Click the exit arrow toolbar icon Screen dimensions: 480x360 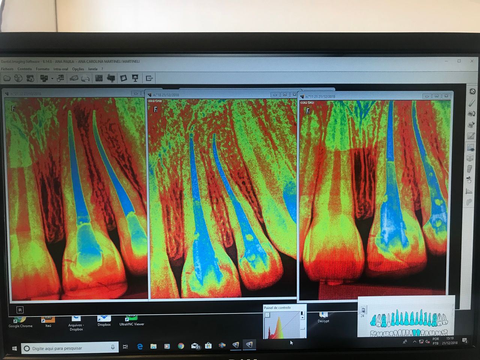(x=149, y=78)
